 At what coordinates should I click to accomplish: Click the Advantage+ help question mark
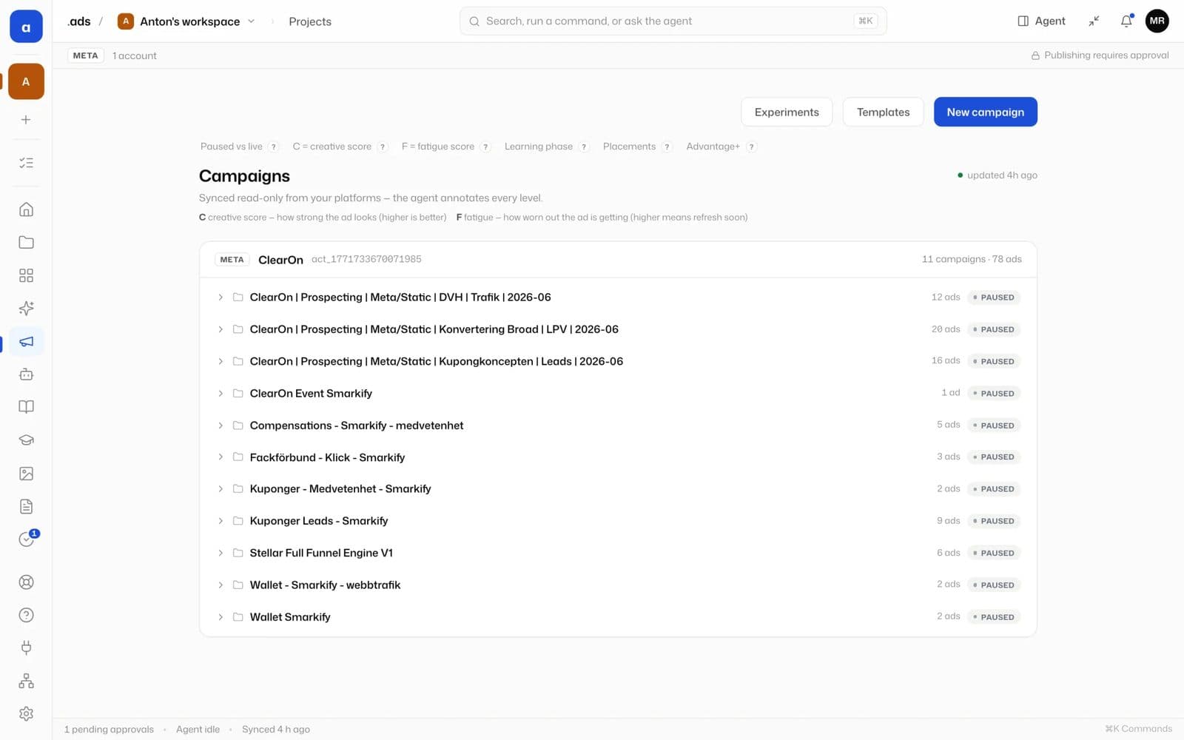751,147
